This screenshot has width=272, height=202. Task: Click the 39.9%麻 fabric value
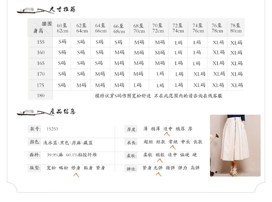point(55,155)
